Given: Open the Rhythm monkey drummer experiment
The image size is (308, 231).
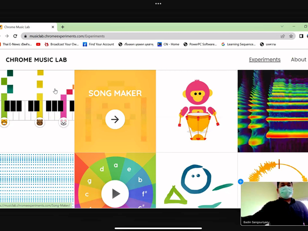Looking at the screenshot, I should click(x=197, y=111).
